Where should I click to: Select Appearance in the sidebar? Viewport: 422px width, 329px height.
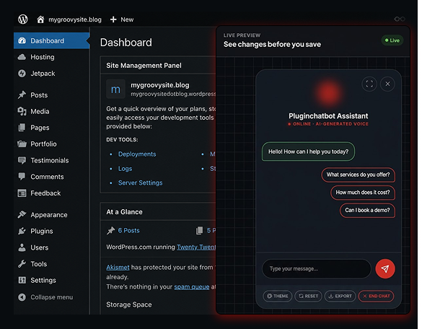pyautogui.click(x=51, y=214)
